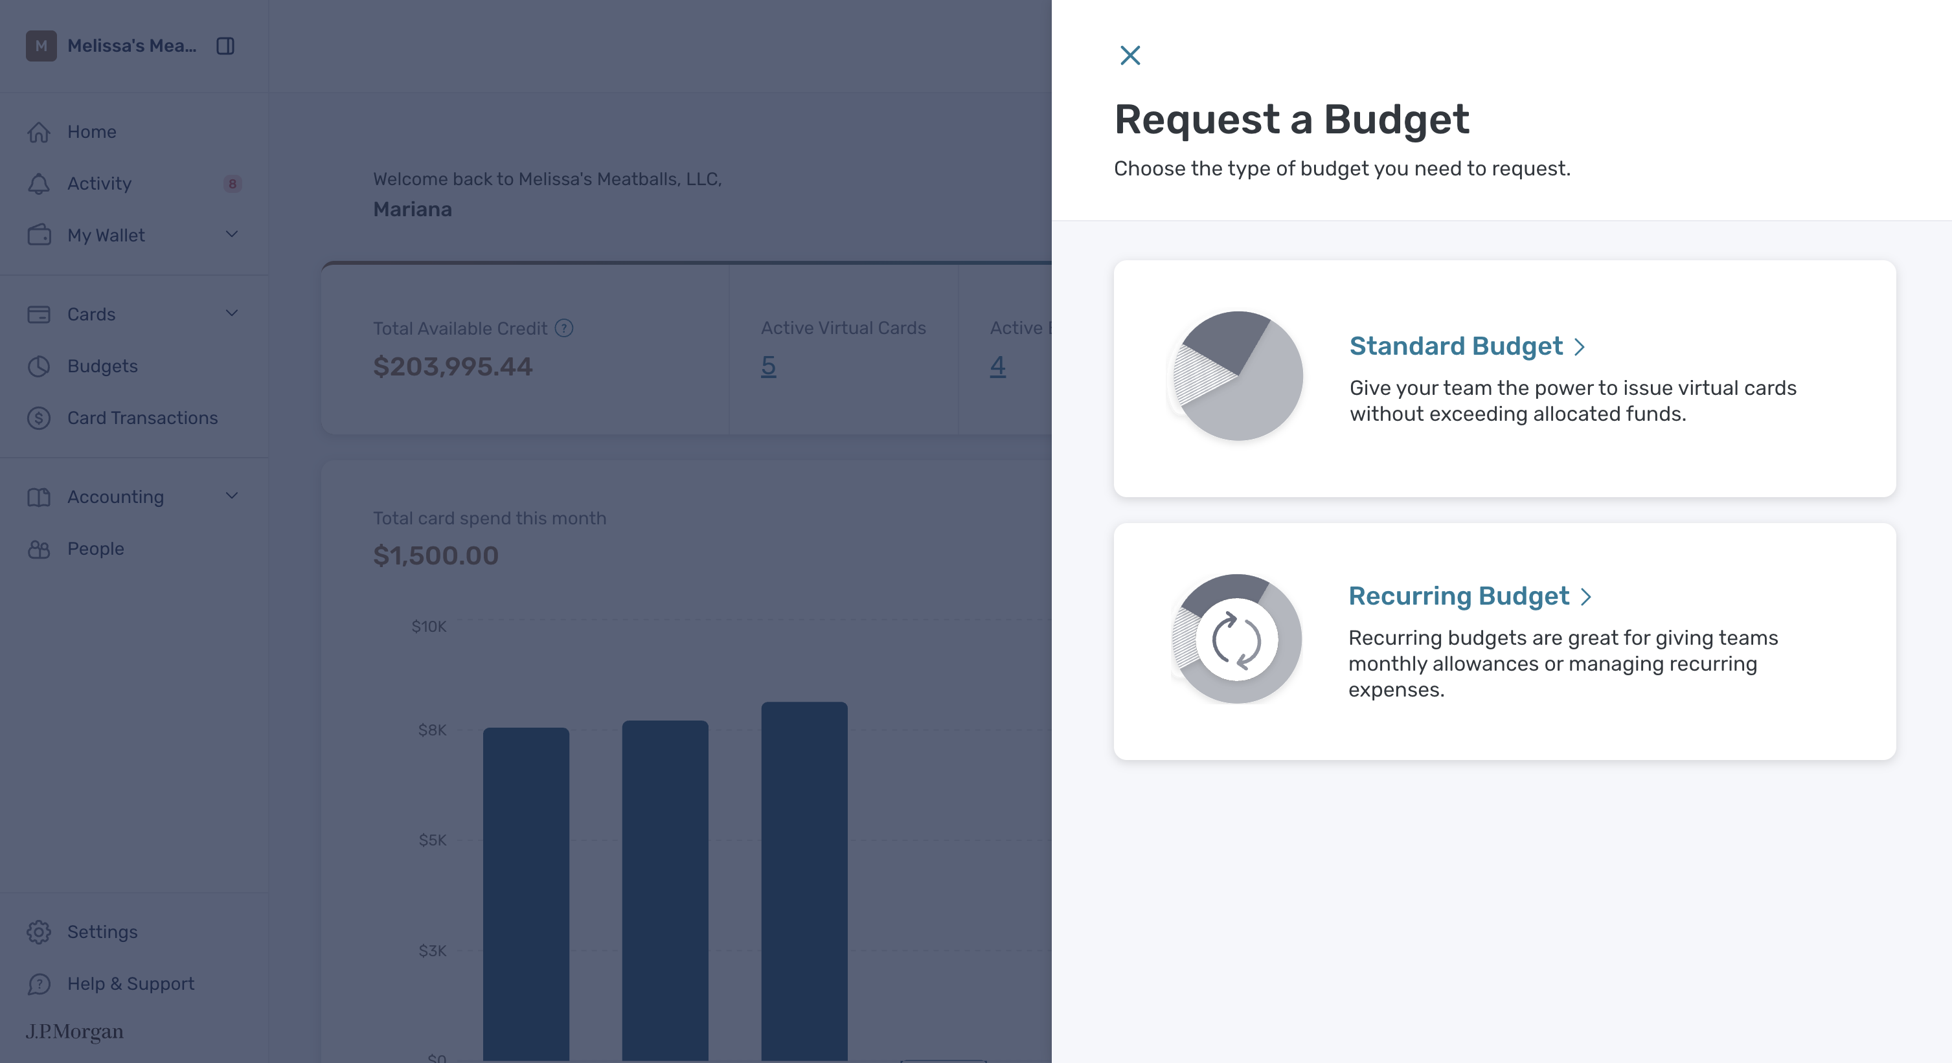Close the Request a Budget panel
This screenshot has width=1952, height=1063.
(x=1130, y=55)
